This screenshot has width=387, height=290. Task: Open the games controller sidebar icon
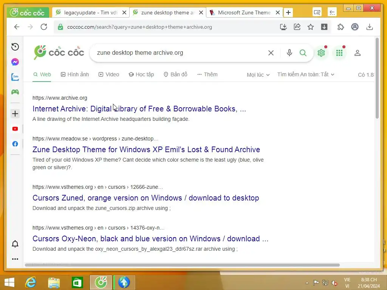pos(15,92)
